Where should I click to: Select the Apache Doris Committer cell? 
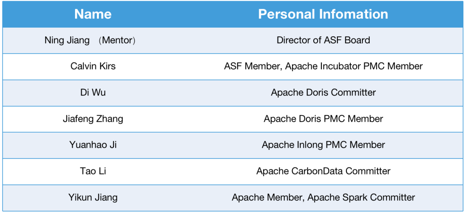(323, 92)
